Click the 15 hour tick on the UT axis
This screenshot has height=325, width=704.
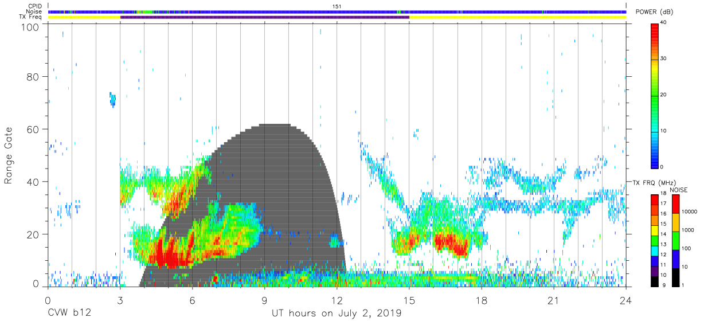409,300
